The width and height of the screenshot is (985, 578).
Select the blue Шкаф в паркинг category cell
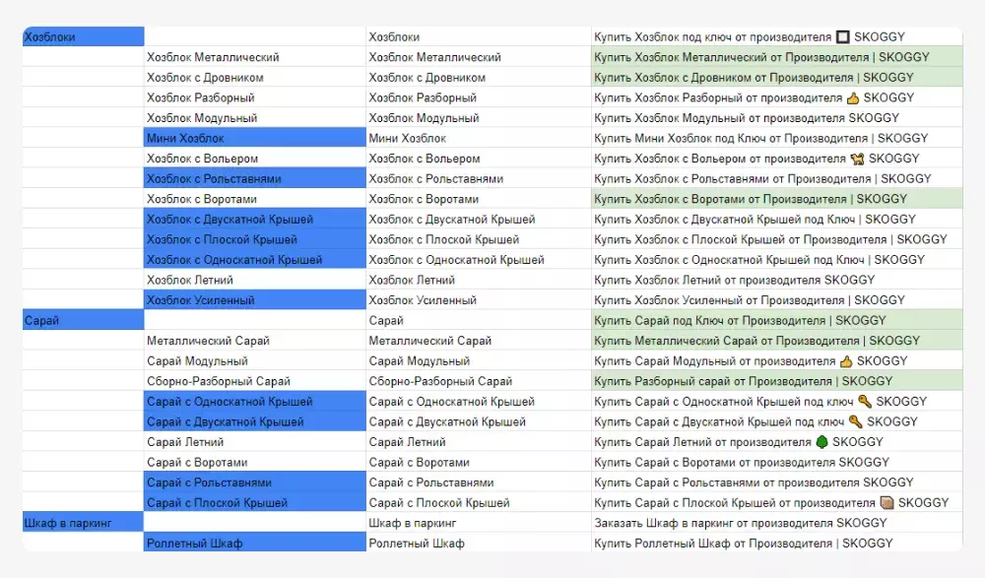point(83,523)
